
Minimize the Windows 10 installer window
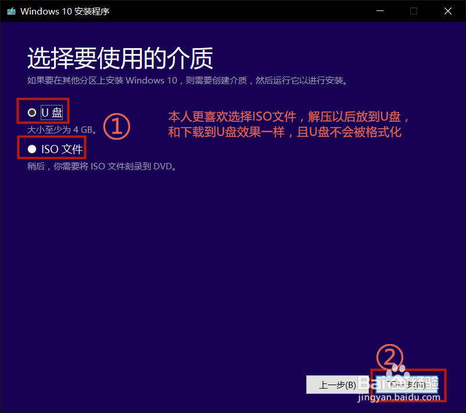pos(379,11)
